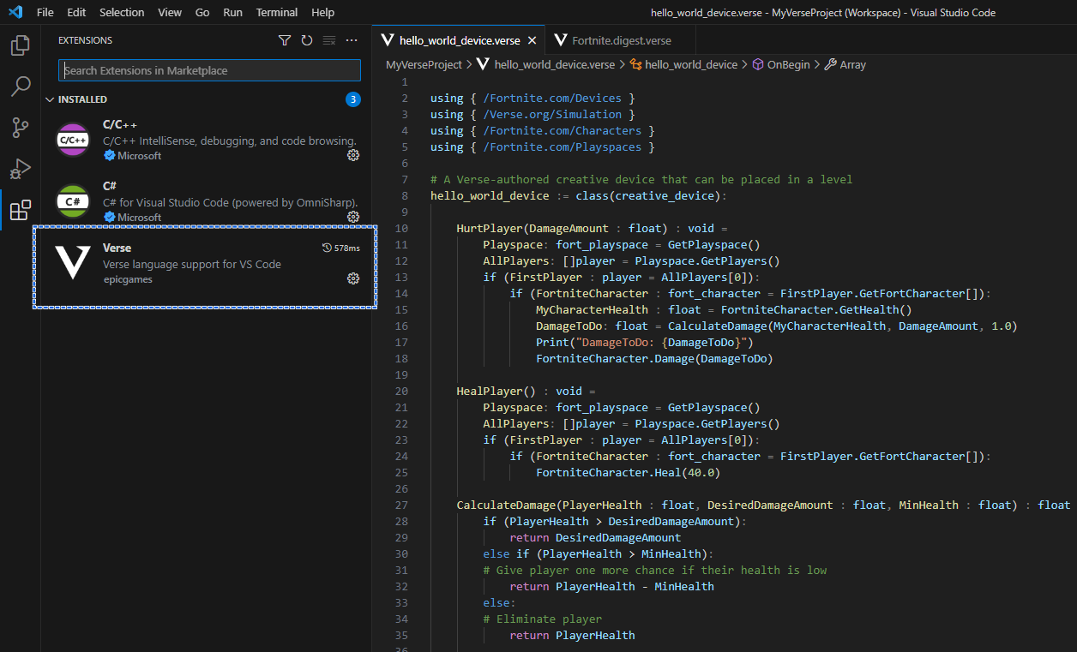Open Extensions panel more actions menu
The height and width of the screenshot is (652, 1077).
pyautogui.click(x=352, y=40)
